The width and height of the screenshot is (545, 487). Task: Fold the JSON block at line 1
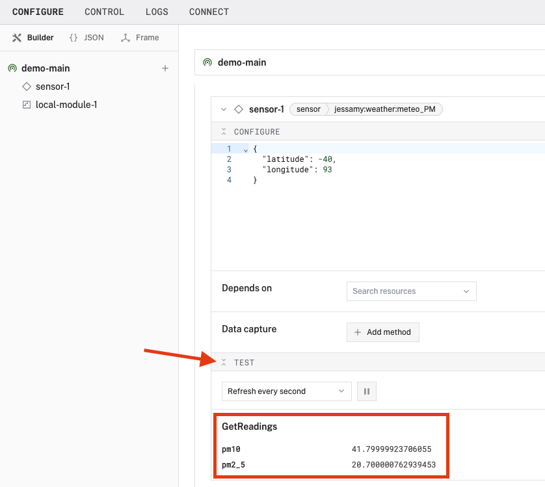click(245, 150)
